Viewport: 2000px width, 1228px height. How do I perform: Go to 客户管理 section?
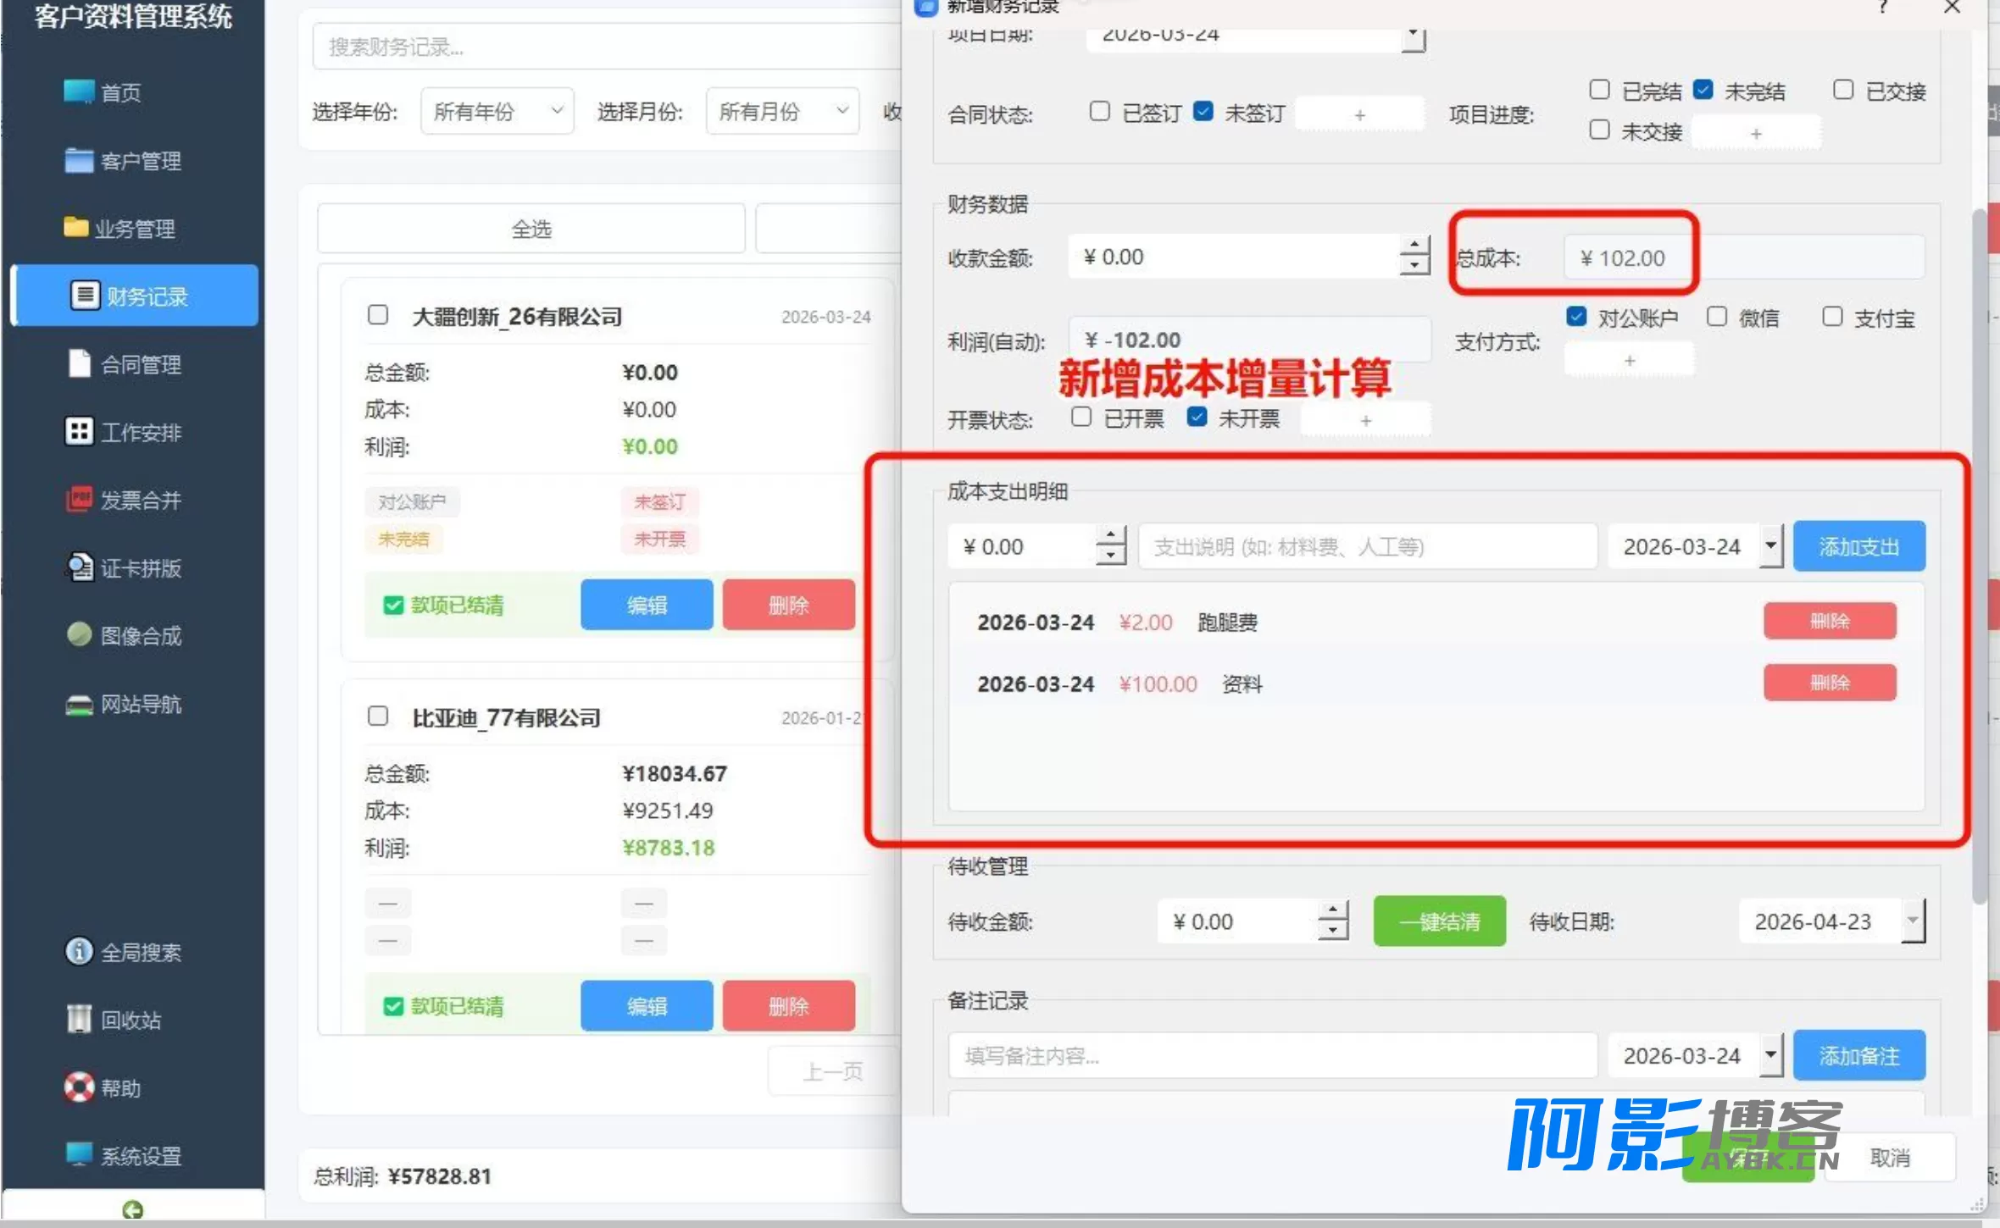tap(141, 160)
